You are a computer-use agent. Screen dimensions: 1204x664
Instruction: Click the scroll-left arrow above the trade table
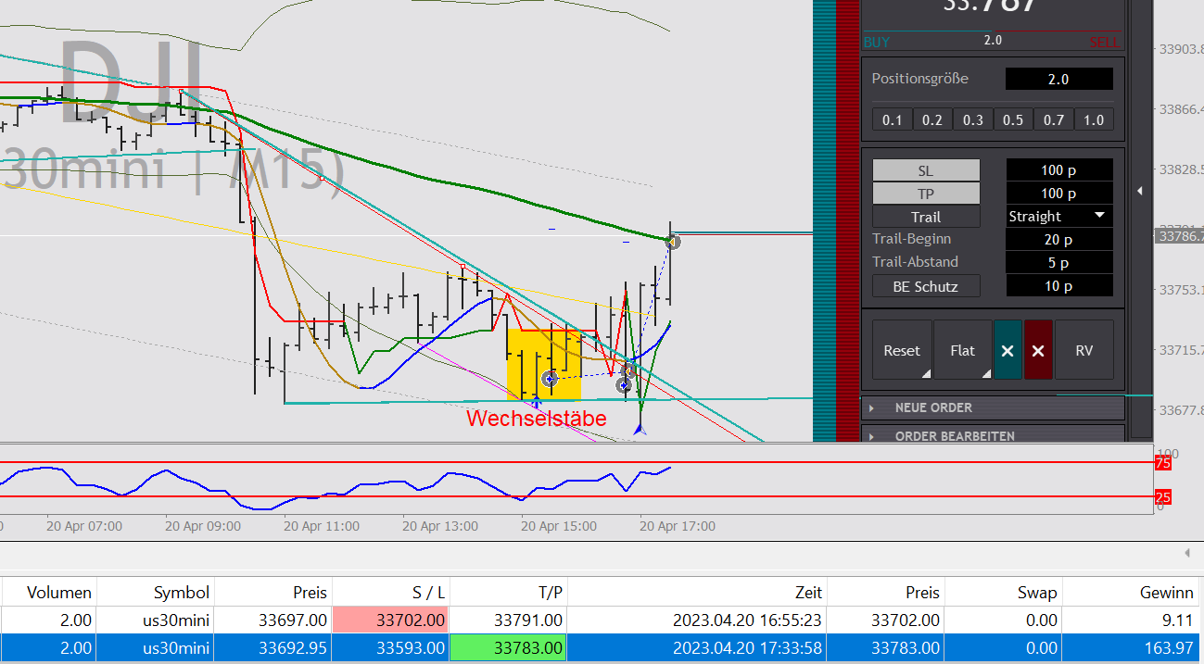pyautogui.click(x=1187, y=553)
